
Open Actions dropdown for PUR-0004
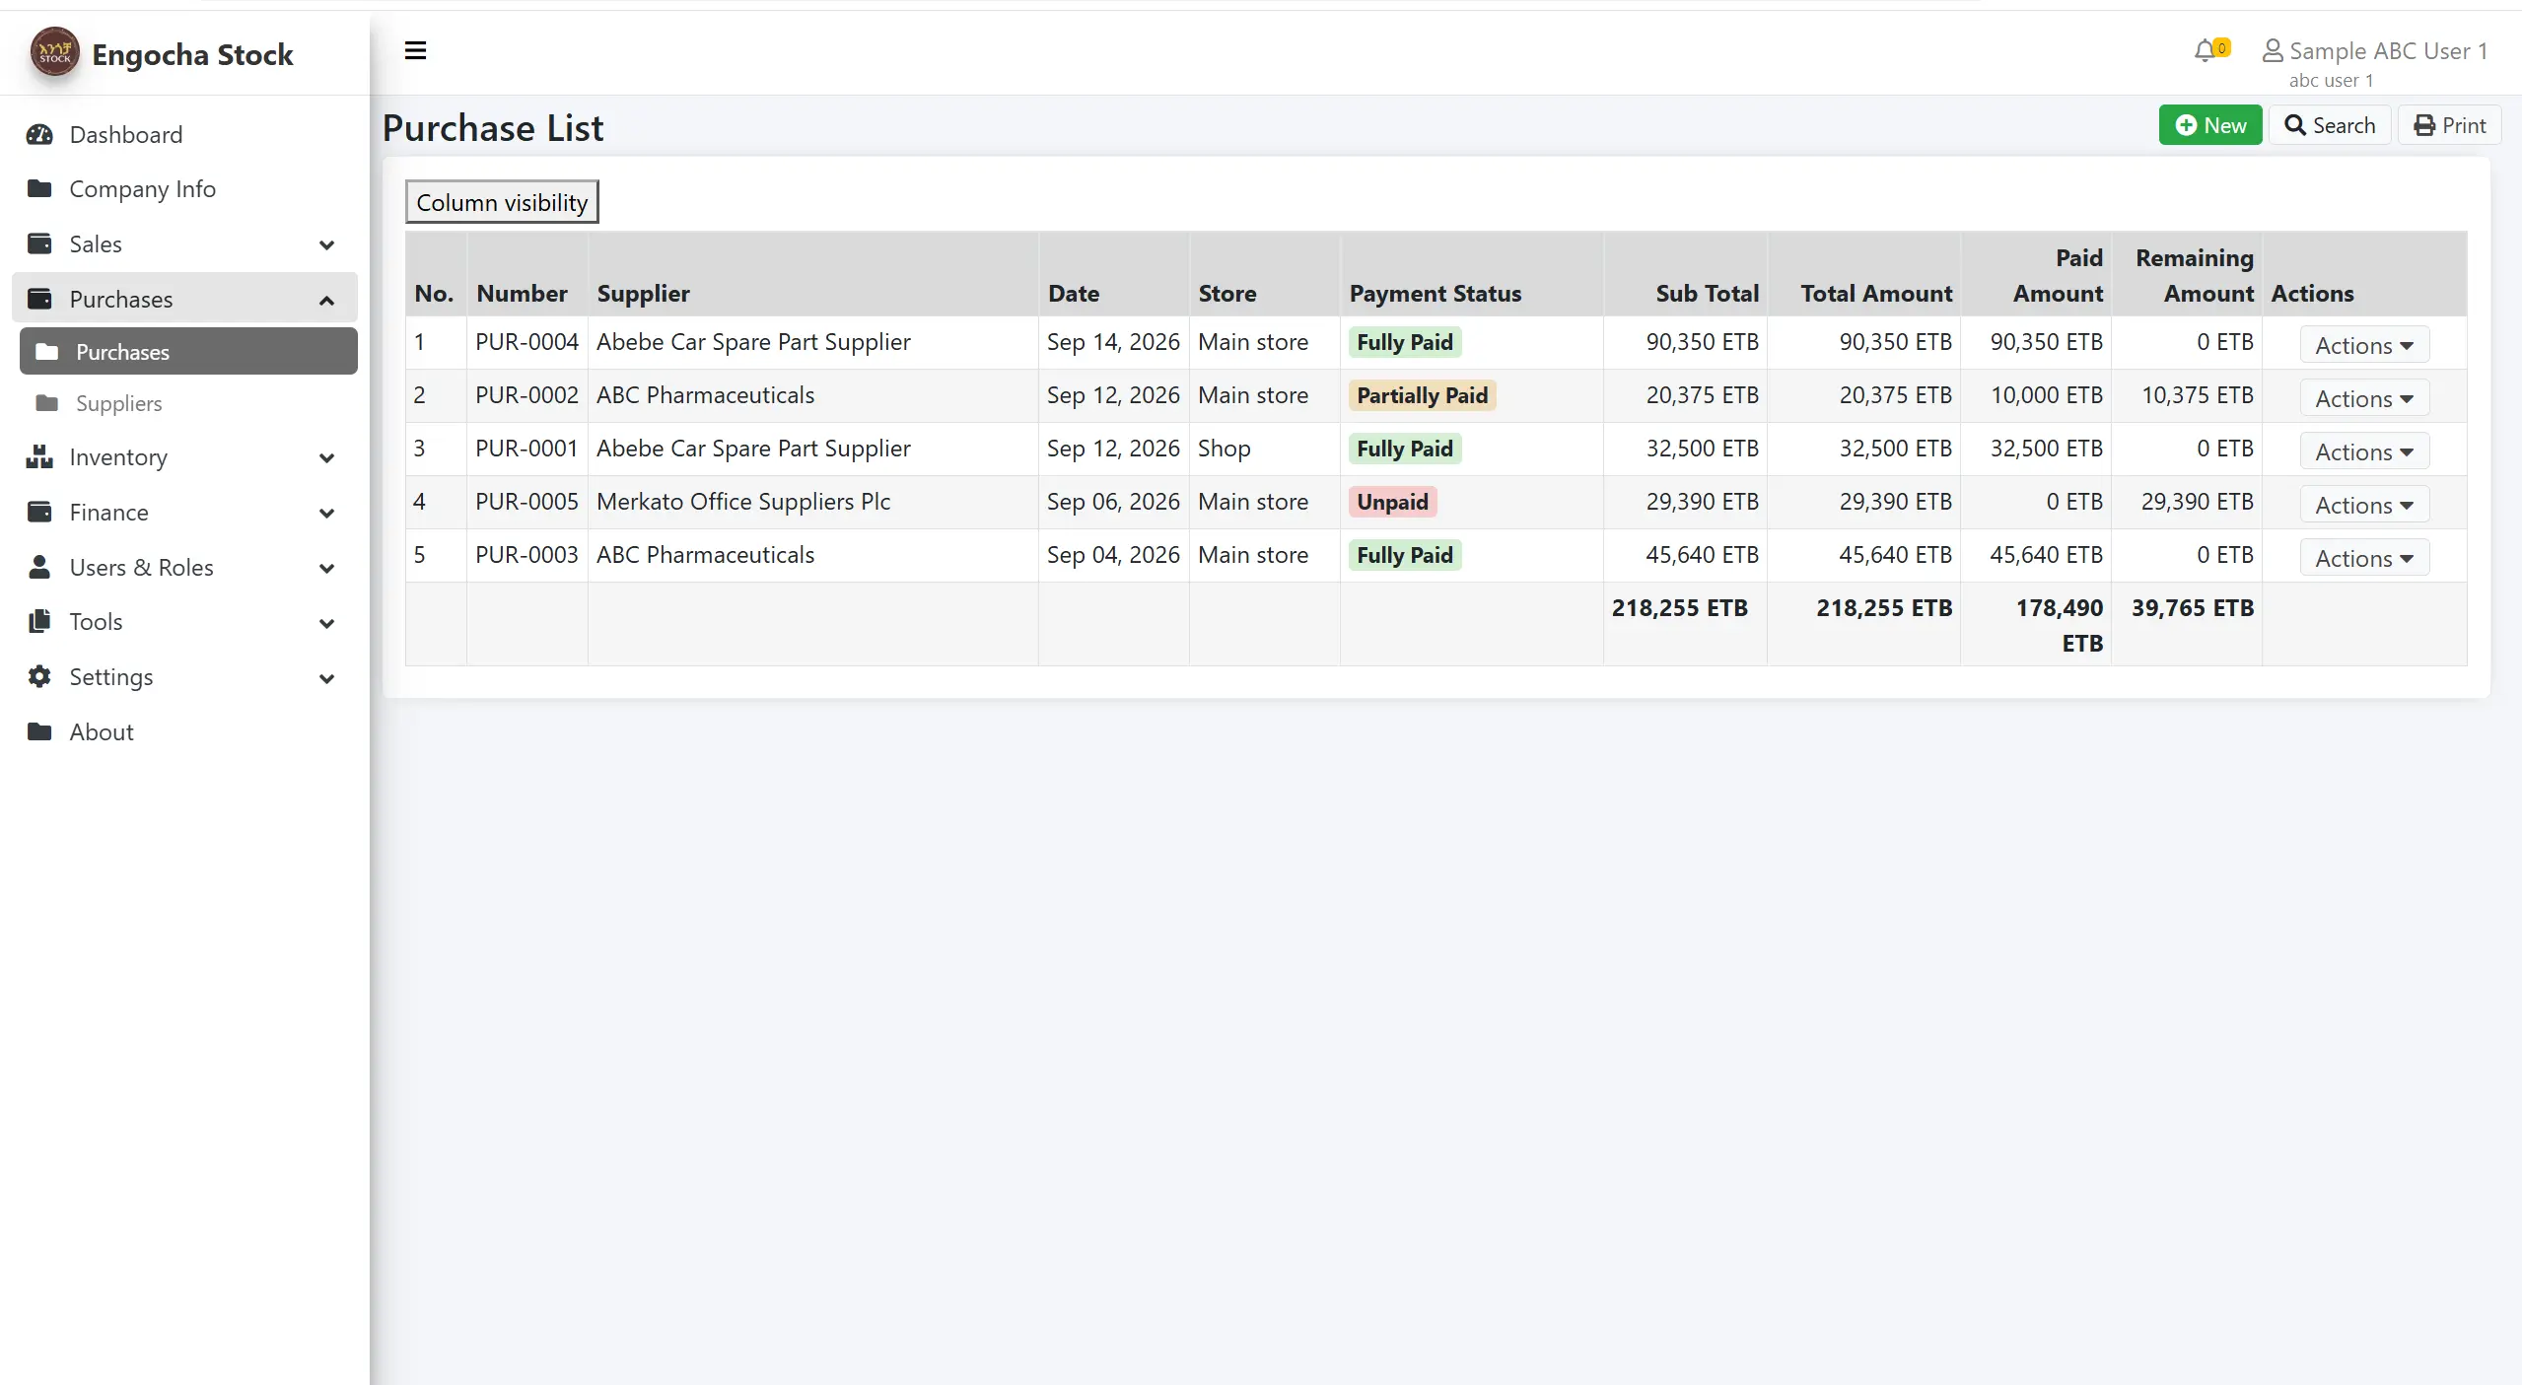2364,345
